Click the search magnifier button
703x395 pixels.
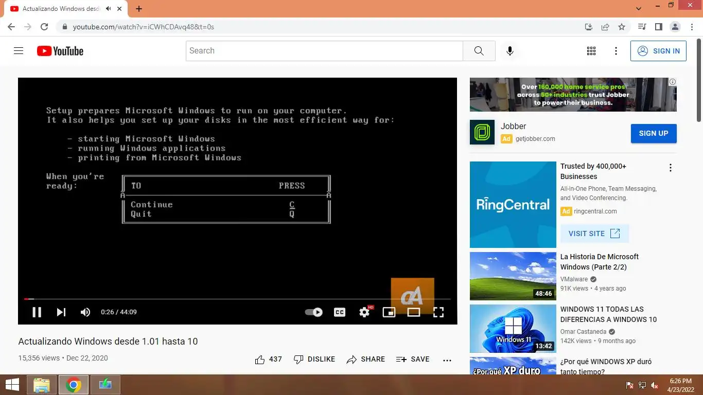pos(479,51)
